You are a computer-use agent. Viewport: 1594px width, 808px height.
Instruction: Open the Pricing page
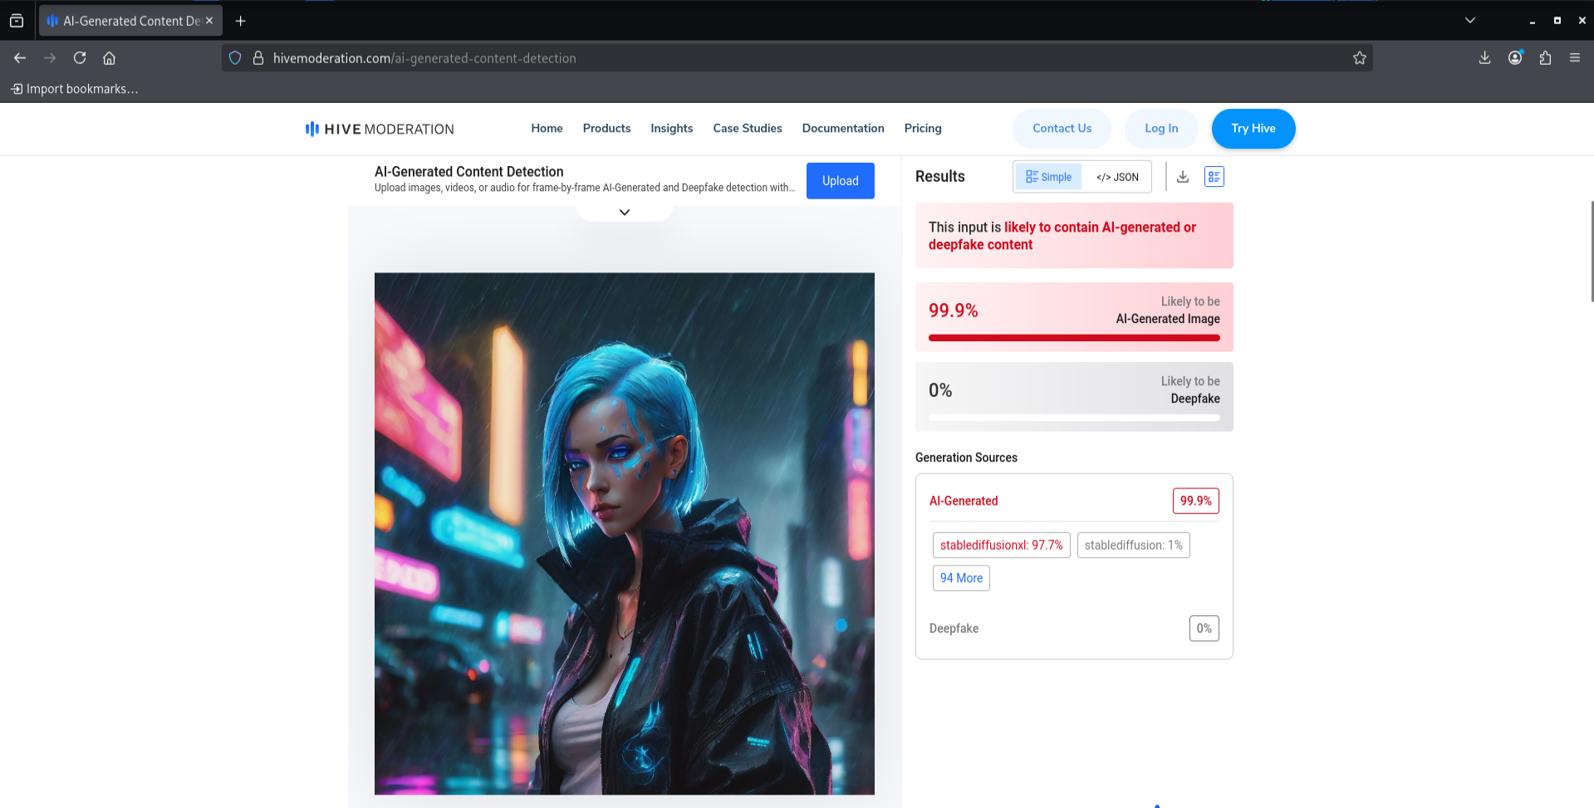[x=923, y=129]
